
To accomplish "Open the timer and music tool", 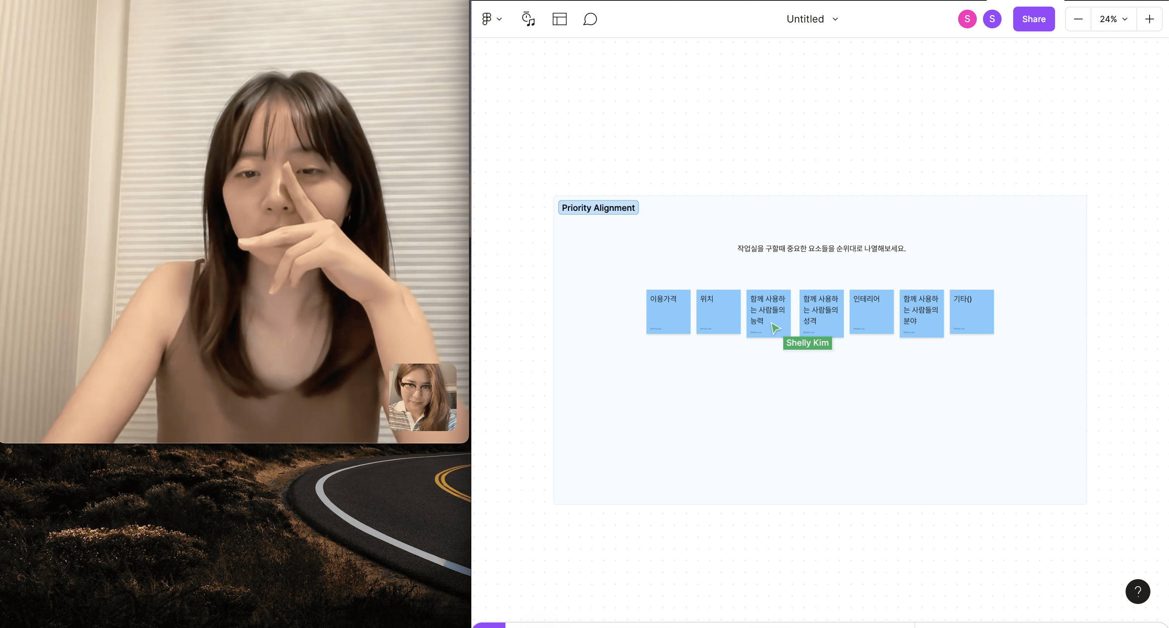I will [528, 19].
